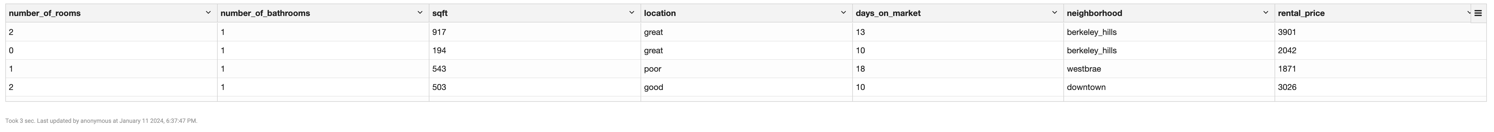Click the poor location cell
The height and width of the screenshot is (132, 1494).
[652, 69]
